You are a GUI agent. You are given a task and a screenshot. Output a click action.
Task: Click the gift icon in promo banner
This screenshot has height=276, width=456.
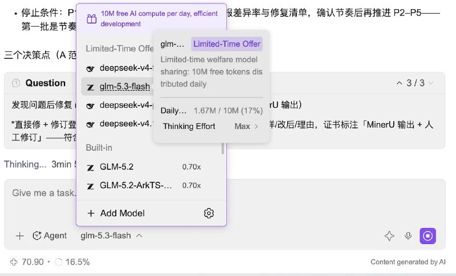tap(92, 19)
